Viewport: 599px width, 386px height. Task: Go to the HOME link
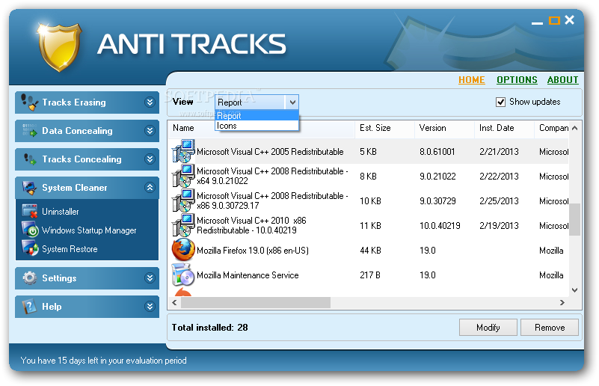(x=471, y=80)
